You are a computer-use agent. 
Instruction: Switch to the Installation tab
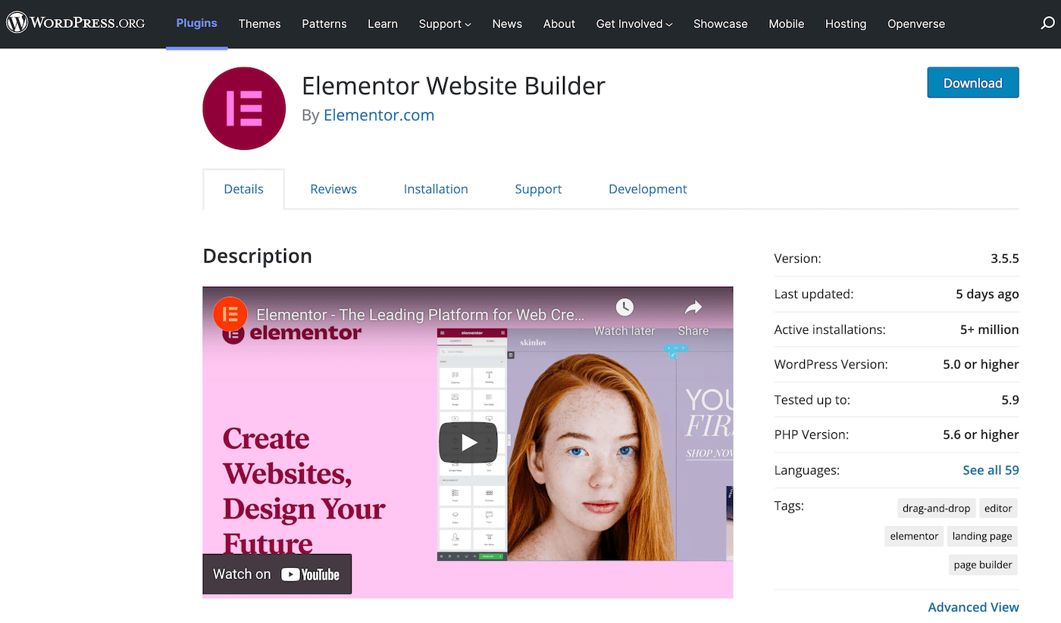pos(436,189)
